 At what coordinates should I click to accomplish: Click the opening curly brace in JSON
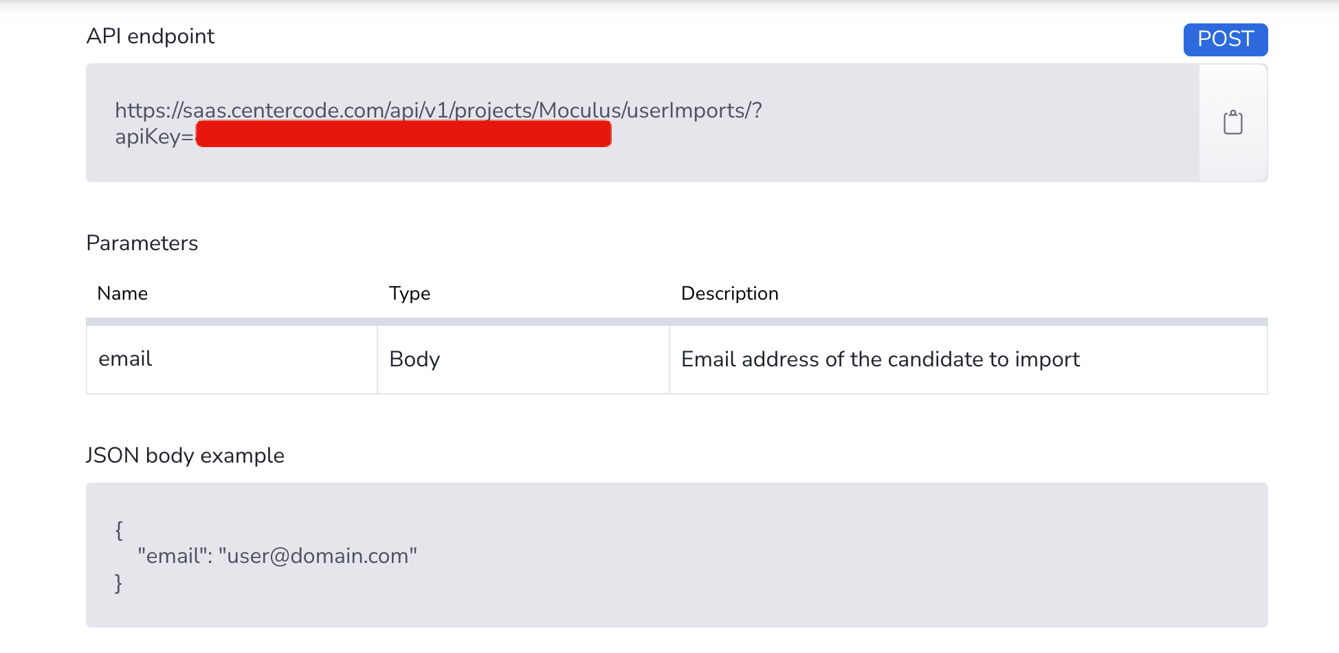coord(119,530)
